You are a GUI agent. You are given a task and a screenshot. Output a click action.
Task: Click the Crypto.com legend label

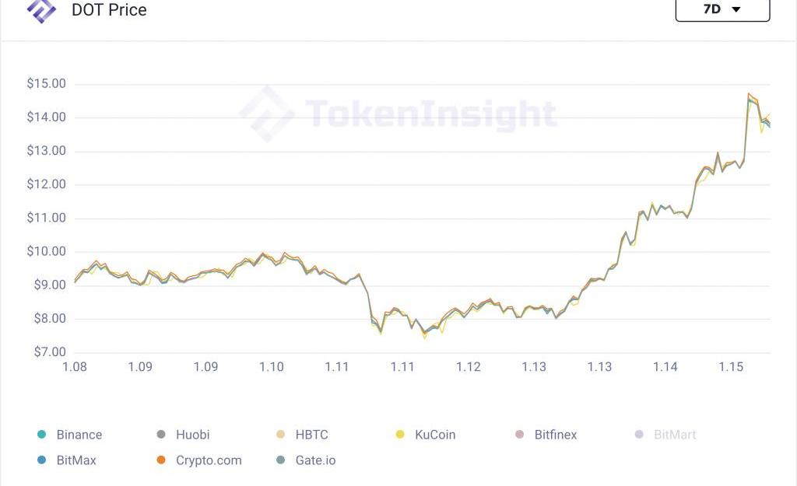click(209, 460)
